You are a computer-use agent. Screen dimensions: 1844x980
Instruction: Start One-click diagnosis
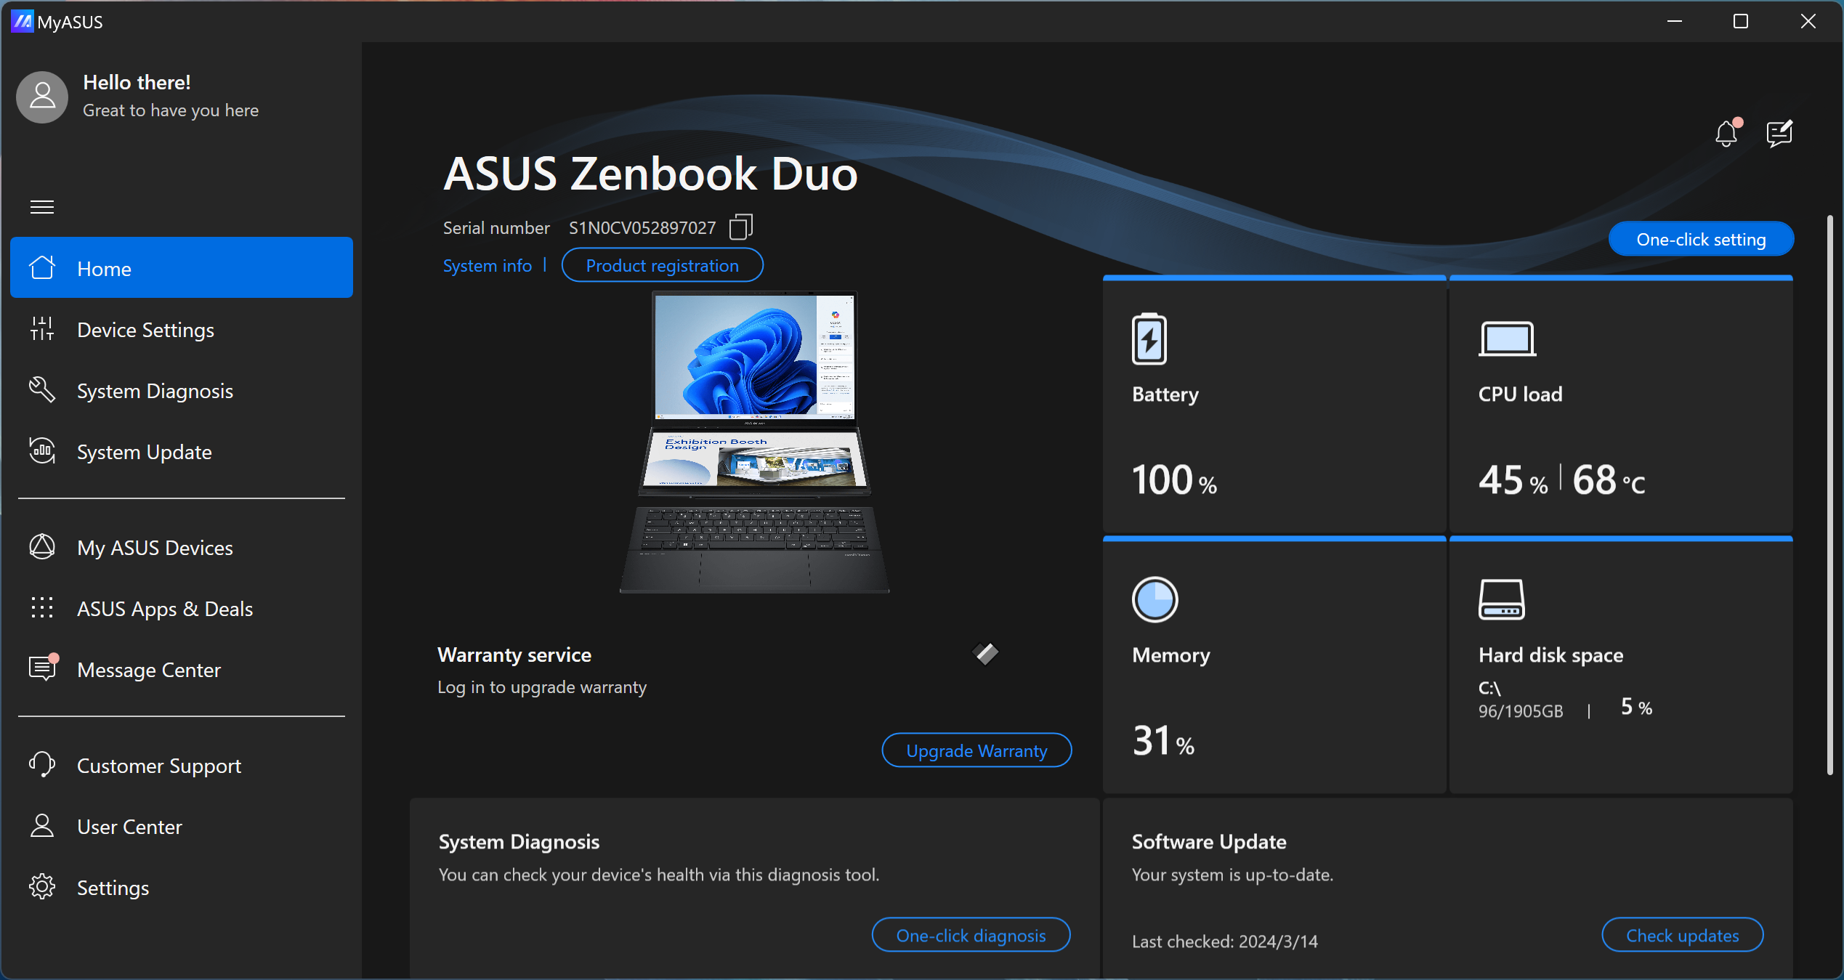point(971,934)
